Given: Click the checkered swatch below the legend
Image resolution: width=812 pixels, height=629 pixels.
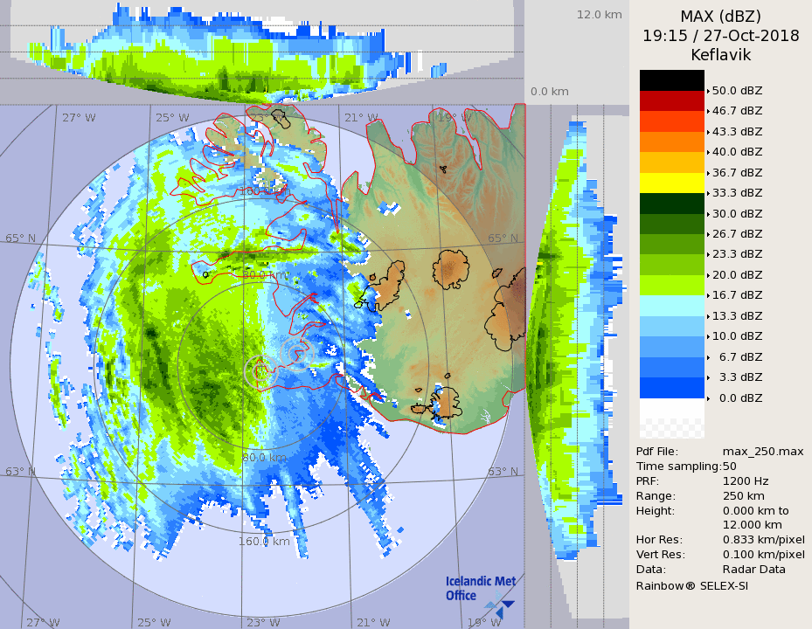Looking at the screenshot, I should [671, 428].
